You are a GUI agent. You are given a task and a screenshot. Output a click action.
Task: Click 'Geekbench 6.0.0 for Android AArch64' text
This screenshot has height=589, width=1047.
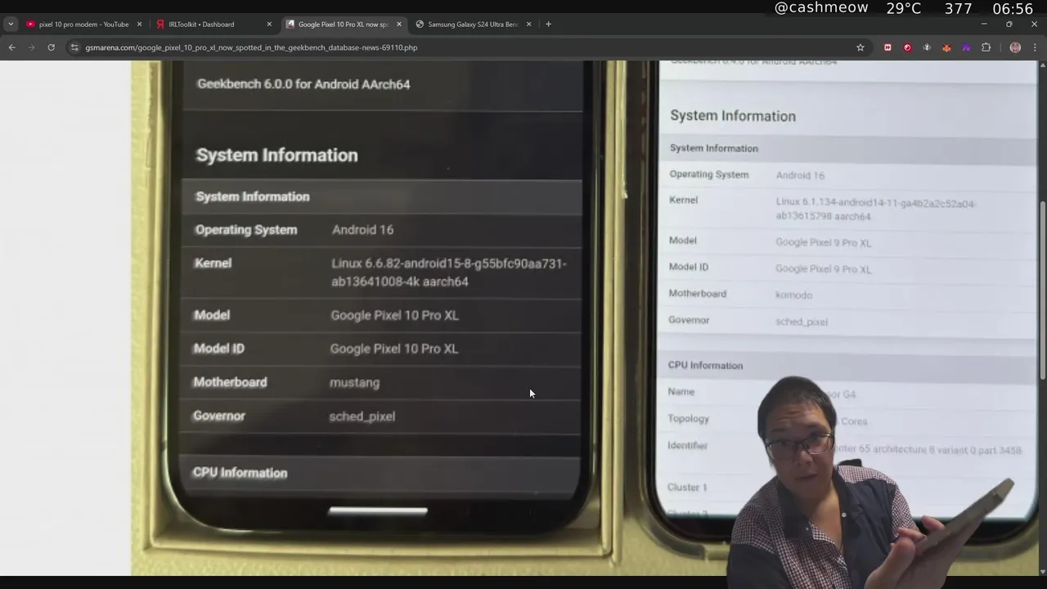tap(303, 84)
